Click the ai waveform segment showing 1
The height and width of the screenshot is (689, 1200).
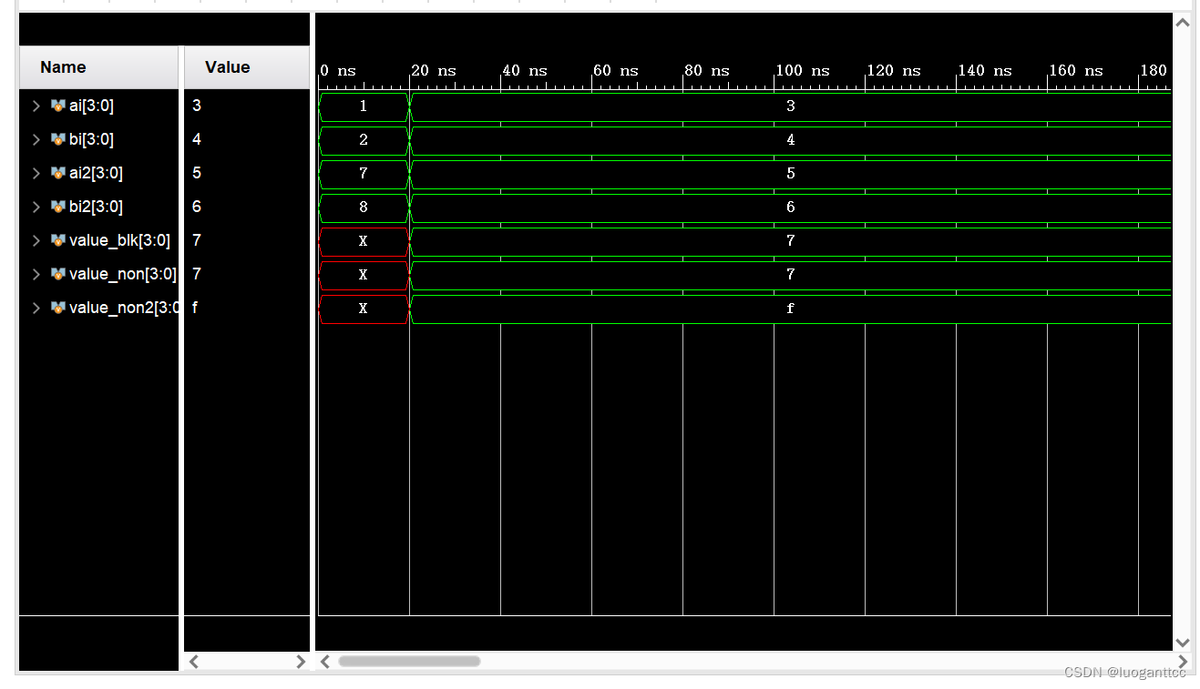(364, 106)
